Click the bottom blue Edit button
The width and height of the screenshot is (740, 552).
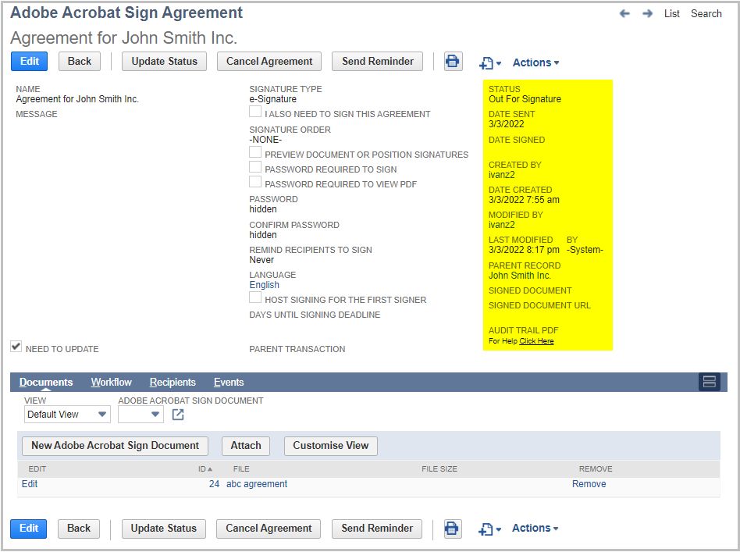click(x=29, y=529)
